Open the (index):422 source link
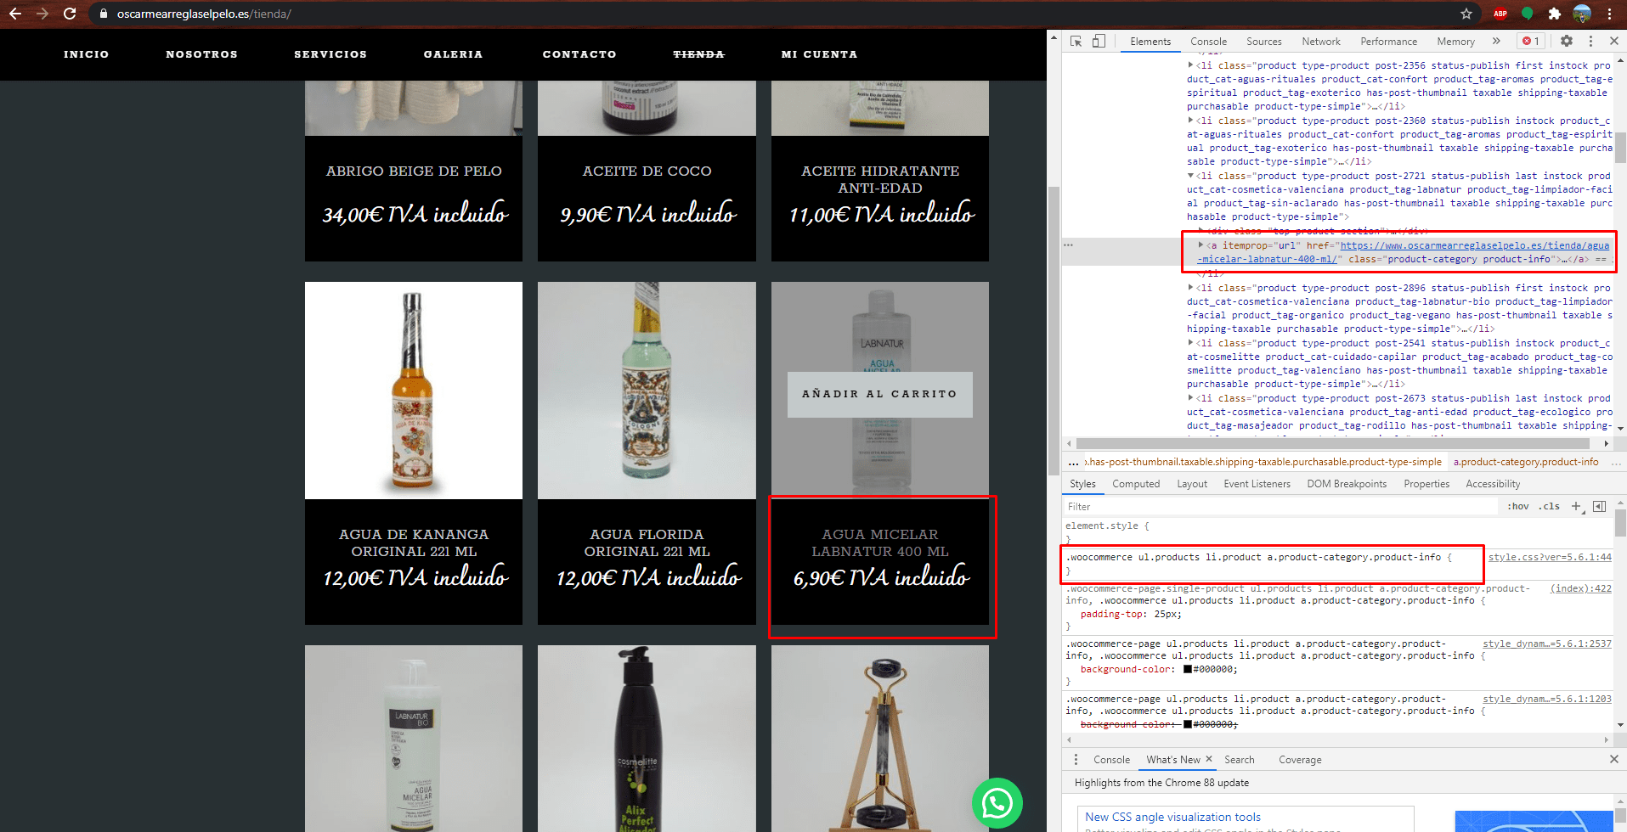Screen dimensions: 1627x832 coord(1580,588)
